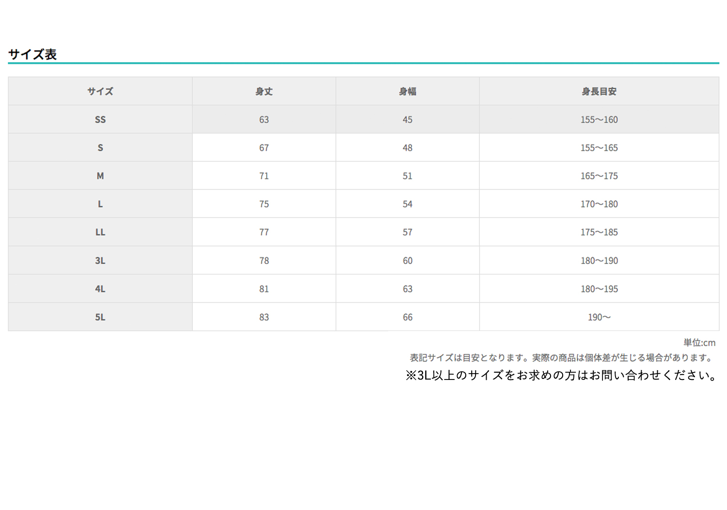The image size is (727, 510).
Task: Click the 170～180 height range cell
Action: [x=599, y=204]
